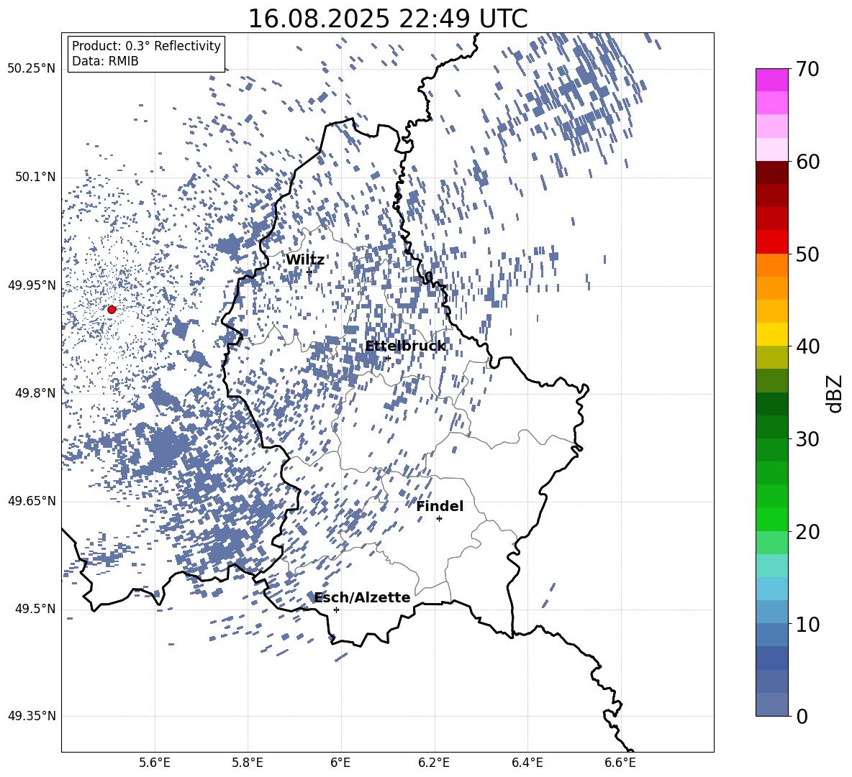Click the 5.6°E longitude tick label
The width and height of the screenshot is (852, 777).
[x=155, y=763]
